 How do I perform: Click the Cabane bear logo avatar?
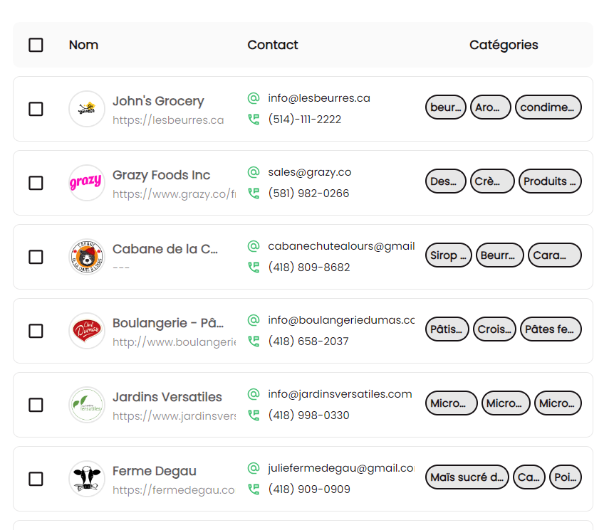coord(87,257)
